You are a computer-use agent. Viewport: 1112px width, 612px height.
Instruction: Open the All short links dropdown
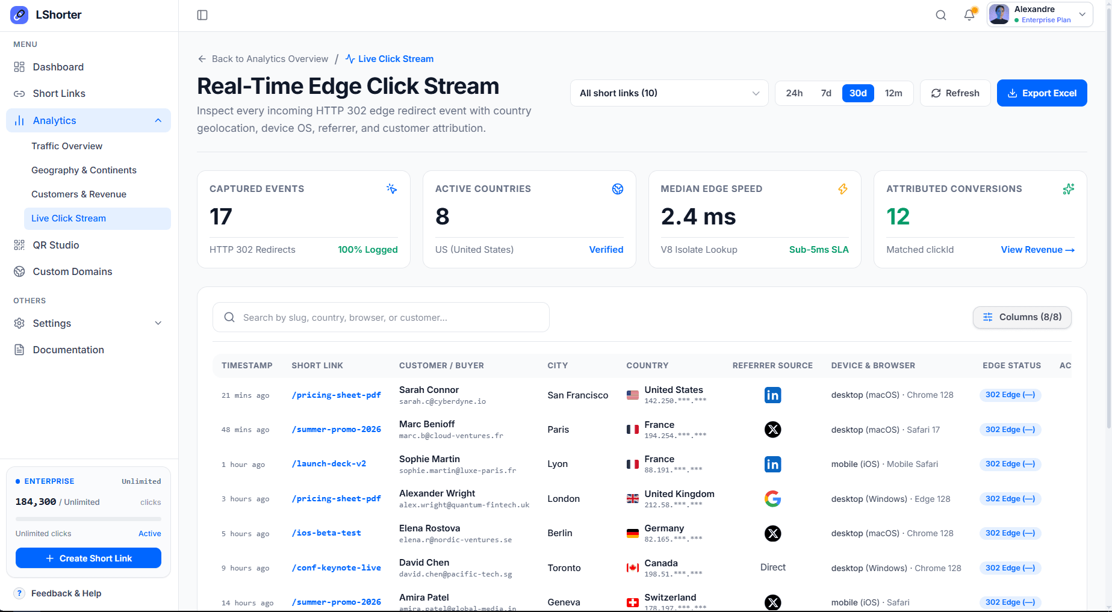pyautogui.click(x=669, y=93)
